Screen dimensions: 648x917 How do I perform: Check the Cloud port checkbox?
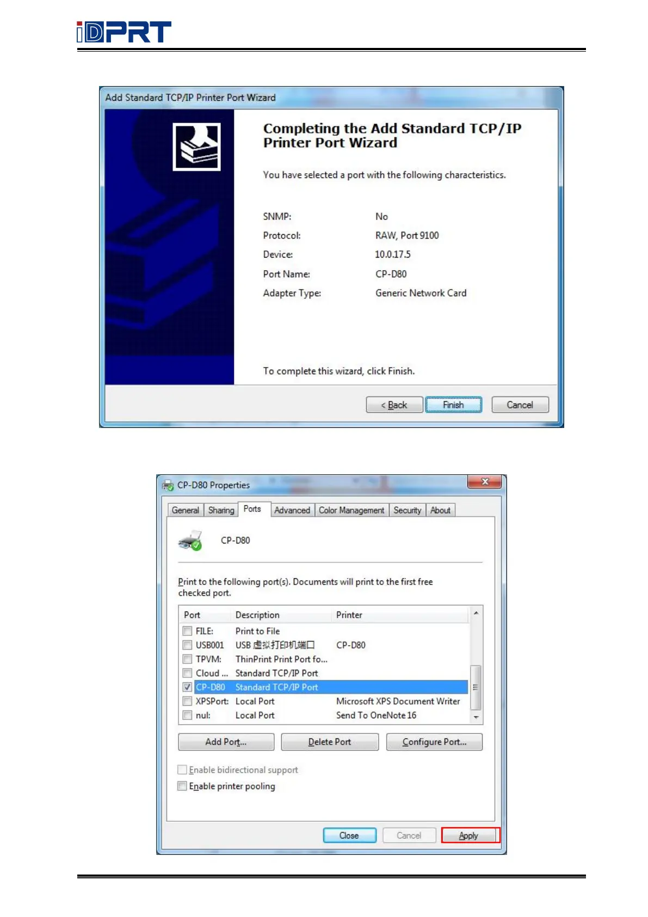coord(187,673)
